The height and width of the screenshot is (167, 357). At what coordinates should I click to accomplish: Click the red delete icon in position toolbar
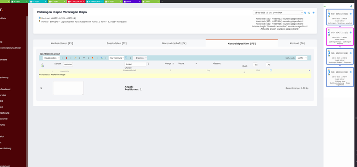click(x=66, y=58)
